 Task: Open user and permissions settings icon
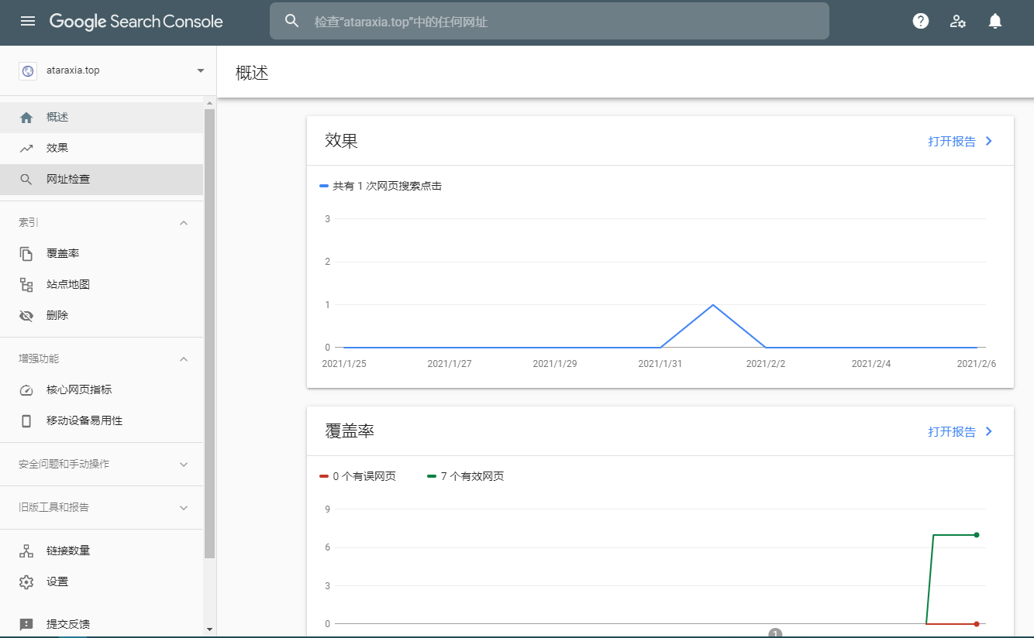pos(958,21)
